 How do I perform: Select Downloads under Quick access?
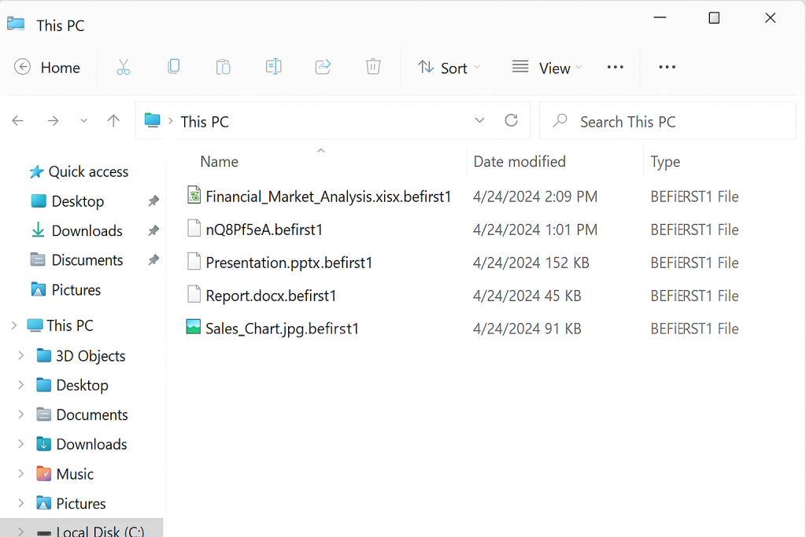click(87, 231)
